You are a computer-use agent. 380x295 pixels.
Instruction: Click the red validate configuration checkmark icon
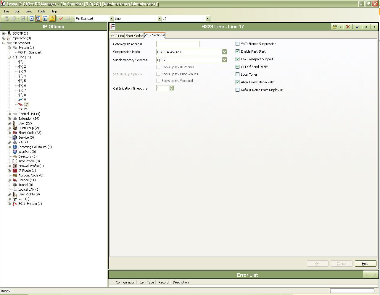coord(61,18)
